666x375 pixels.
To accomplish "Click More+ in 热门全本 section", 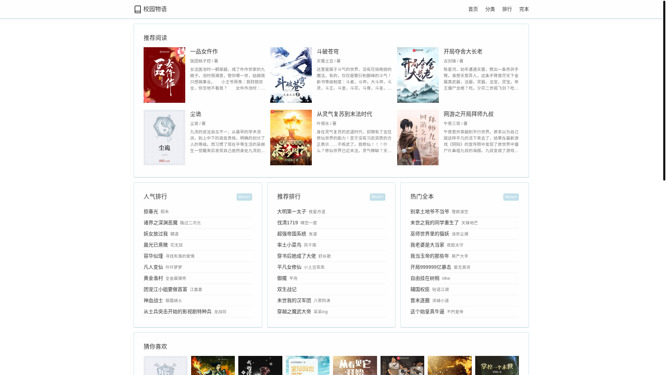I will pyautogui.click(x=511, y=197).
